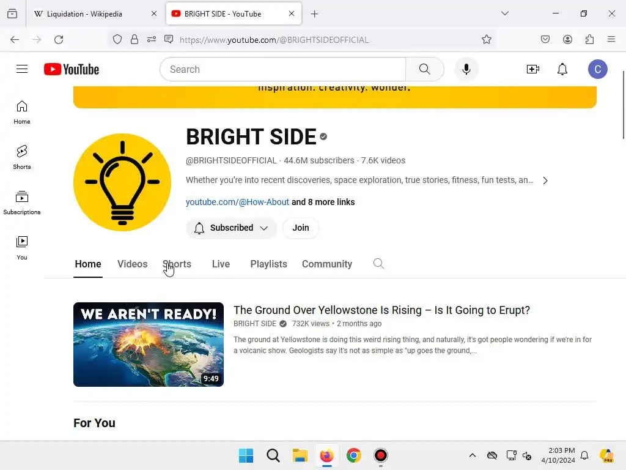Image resolution: width=626 pixels, height=470 pixels.
Task: Open 'and 8 more links'
Action: tap(323, 202)
